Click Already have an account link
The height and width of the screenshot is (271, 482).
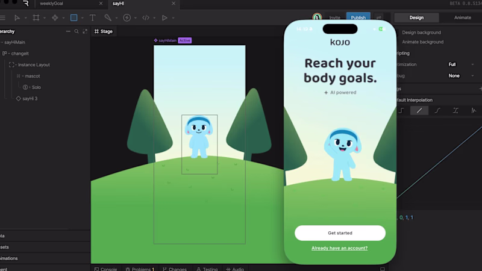coord(339,248)
